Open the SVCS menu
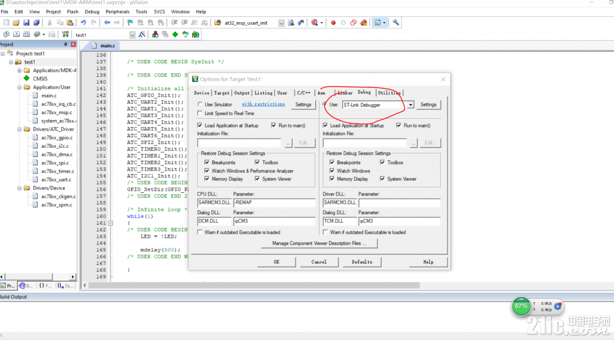This screenshot has height=340, width=614. click(x=159, y=12)
